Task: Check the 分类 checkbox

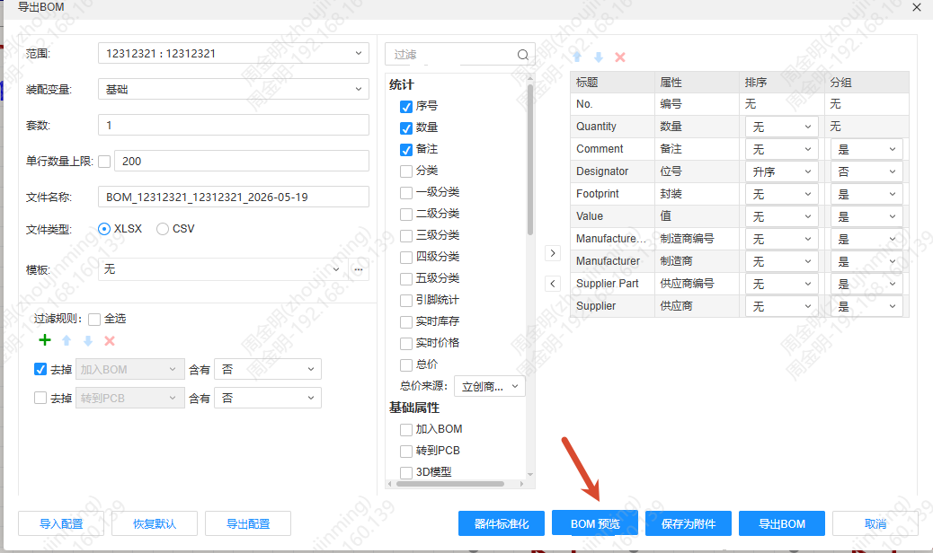Action: [x=406, y=171]
